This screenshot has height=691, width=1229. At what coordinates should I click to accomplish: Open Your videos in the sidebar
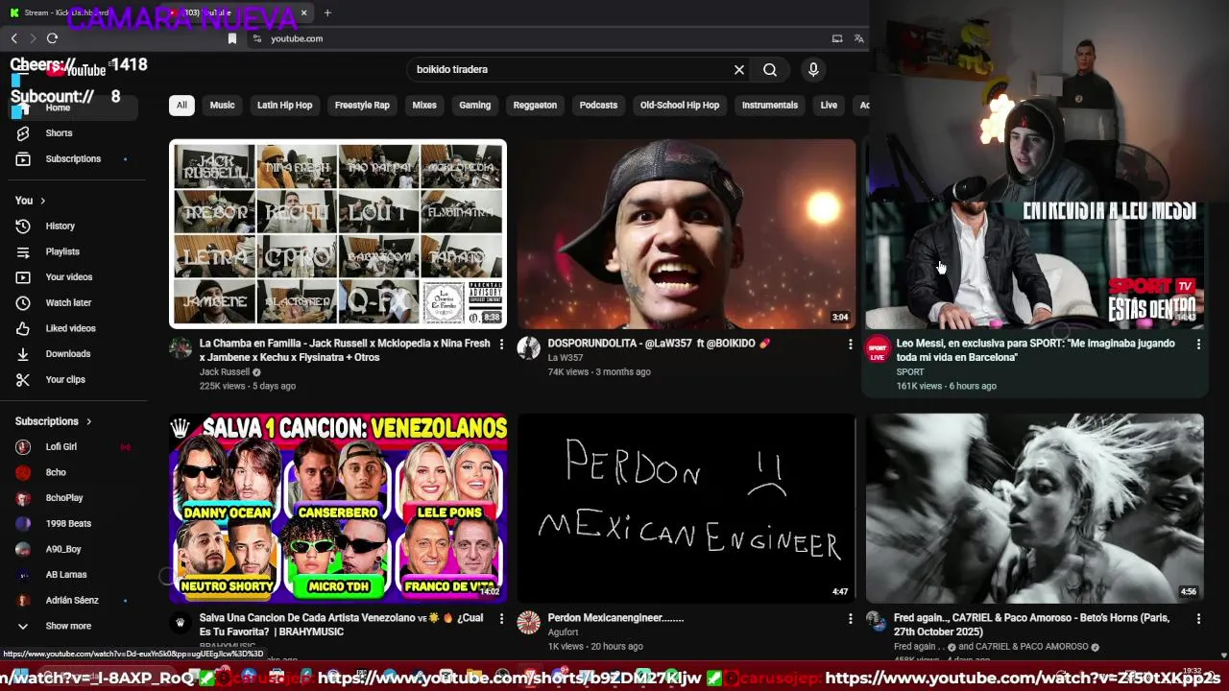click(x=69, y=277)
